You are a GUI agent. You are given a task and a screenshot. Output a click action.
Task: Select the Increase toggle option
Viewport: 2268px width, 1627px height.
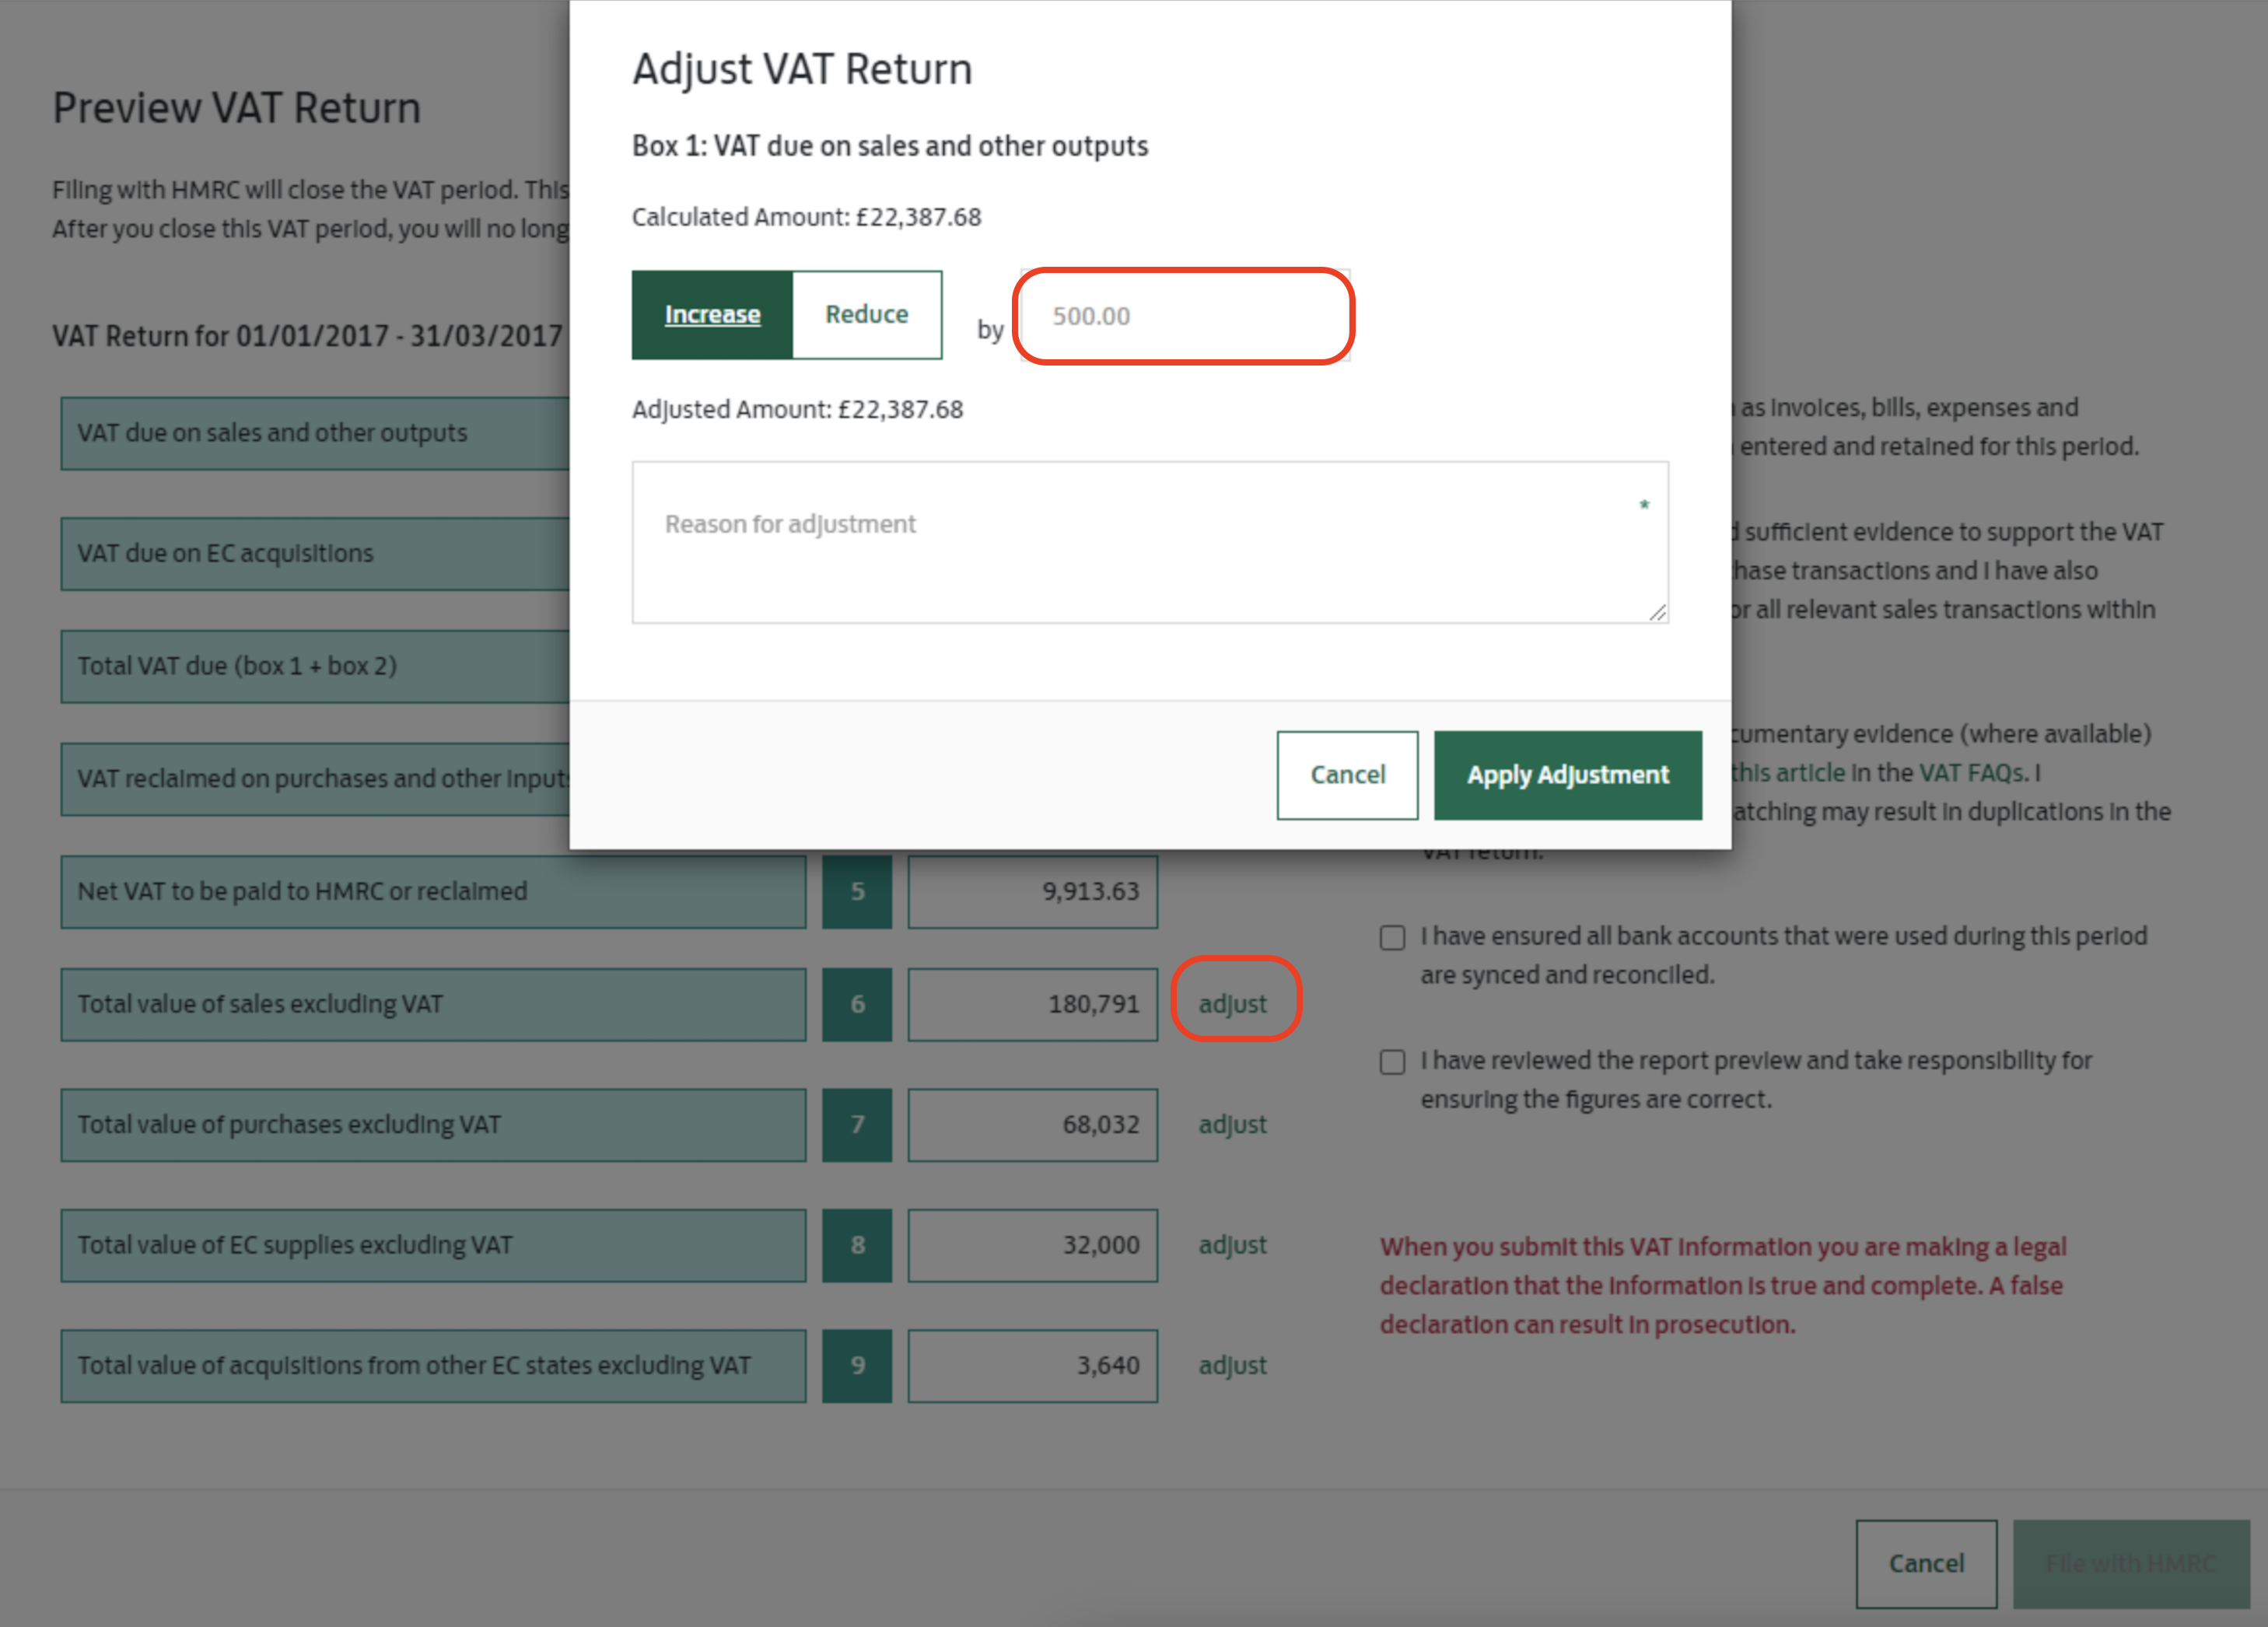712,315
